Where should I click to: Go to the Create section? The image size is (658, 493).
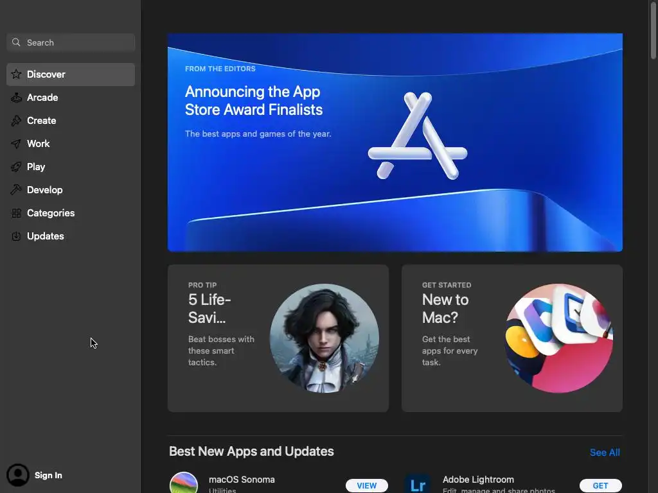tap(71, 121)
